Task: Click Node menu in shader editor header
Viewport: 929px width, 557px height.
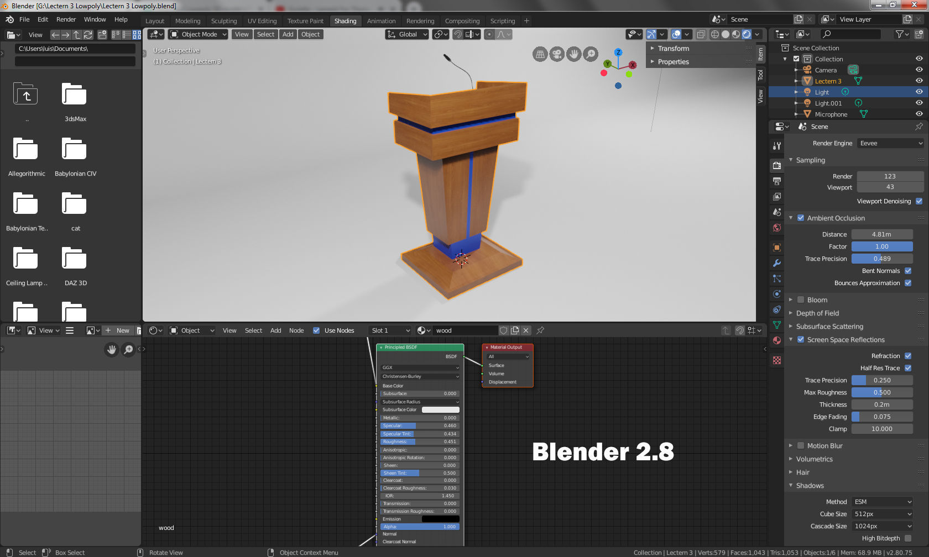Action: [x=296, y=330]
